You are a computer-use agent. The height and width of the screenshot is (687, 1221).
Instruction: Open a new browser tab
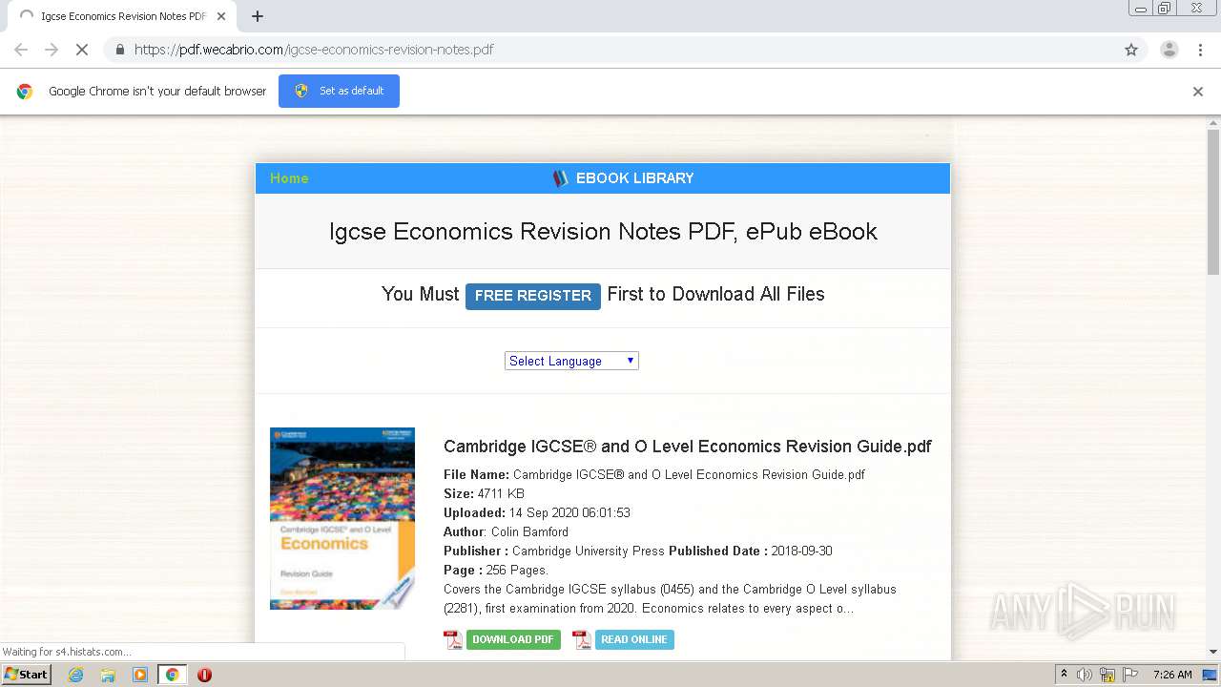258,16
